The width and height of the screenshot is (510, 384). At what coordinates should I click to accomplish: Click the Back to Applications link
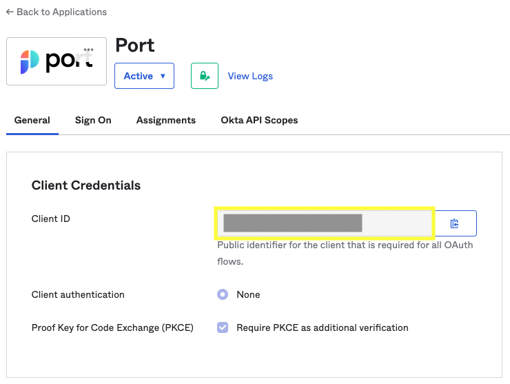click(57, 12)
